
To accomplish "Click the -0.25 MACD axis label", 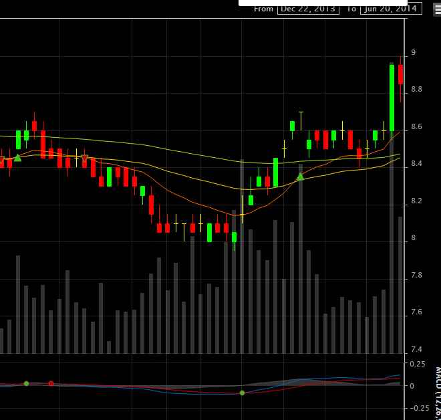I will point(419,408).
